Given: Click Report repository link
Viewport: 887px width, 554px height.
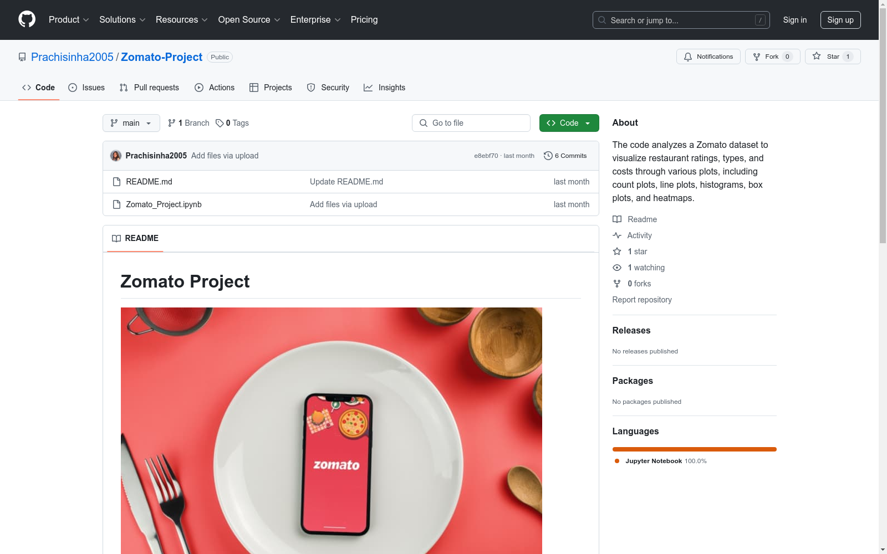Looking at the screenshot, I should click(642, 300).
